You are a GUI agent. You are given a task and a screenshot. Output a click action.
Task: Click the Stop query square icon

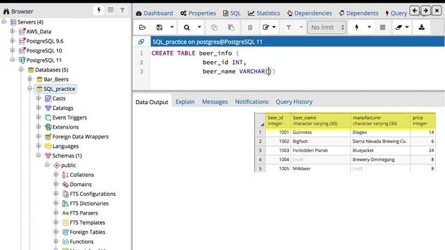tap(382, 28)
